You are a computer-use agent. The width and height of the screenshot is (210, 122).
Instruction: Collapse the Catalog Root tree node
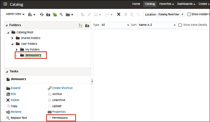(8, 32)
